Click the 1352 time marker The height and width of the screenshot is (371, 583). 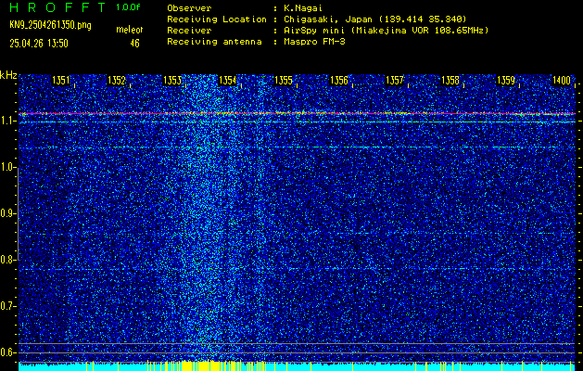coord(117,81)
